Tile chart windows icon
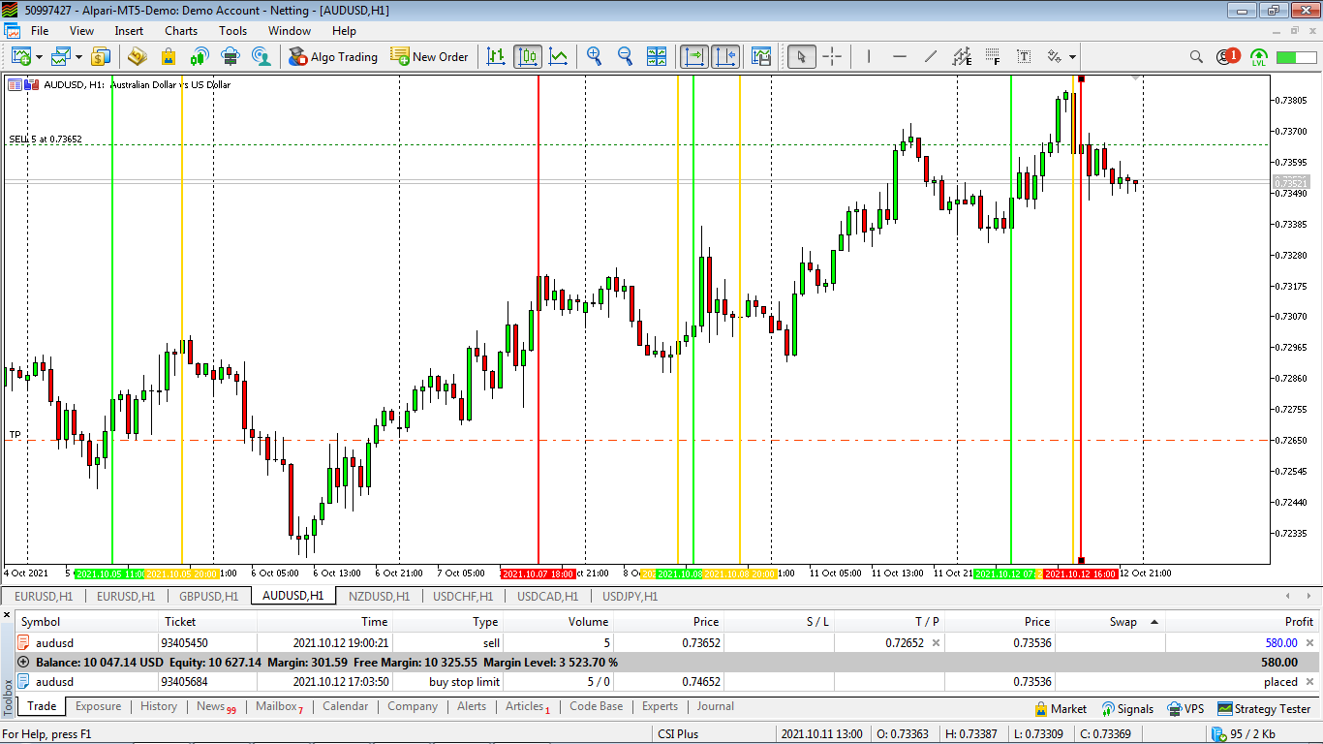 [657, 56]
